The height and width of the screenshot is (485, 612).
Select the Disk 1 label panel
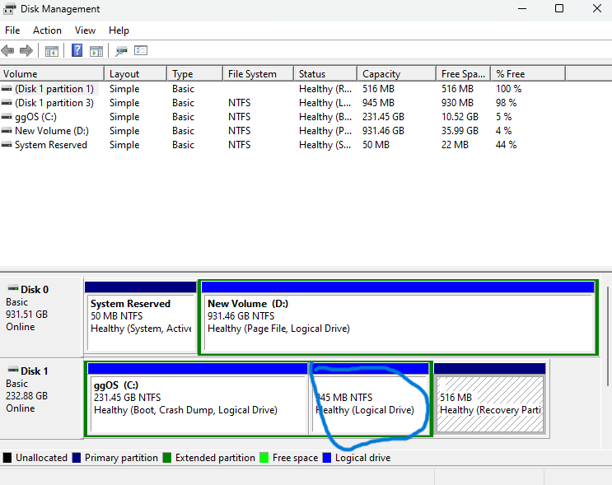(41, 398)
